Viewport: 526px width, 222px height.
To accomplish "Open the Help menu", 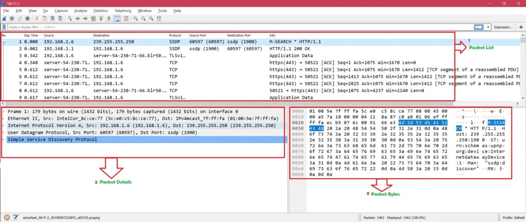I will pos(177,11).
